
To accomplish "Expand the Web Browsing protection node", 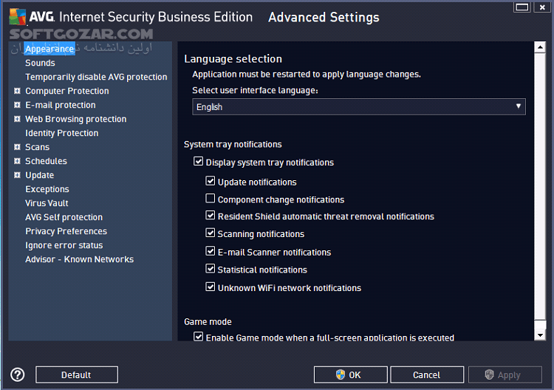I will (x=17, y=119).
